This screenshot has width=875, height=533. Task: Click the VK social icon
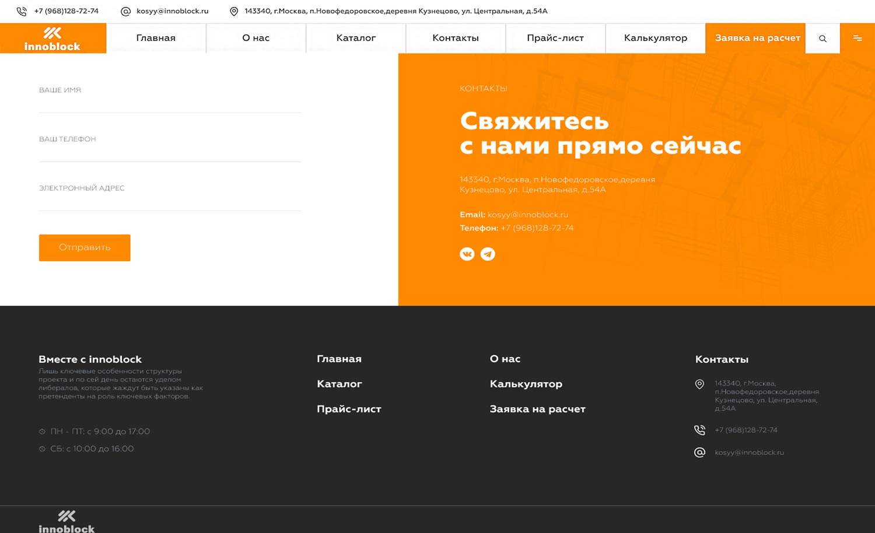pos(467,254)
